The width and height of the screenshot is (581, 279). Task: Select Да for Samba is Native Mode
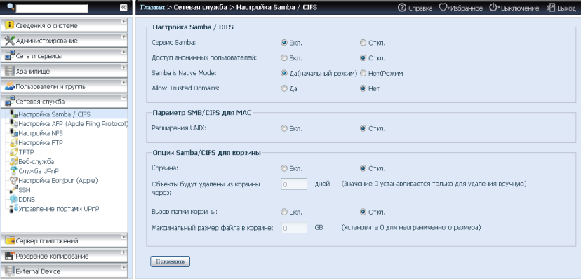284,74
